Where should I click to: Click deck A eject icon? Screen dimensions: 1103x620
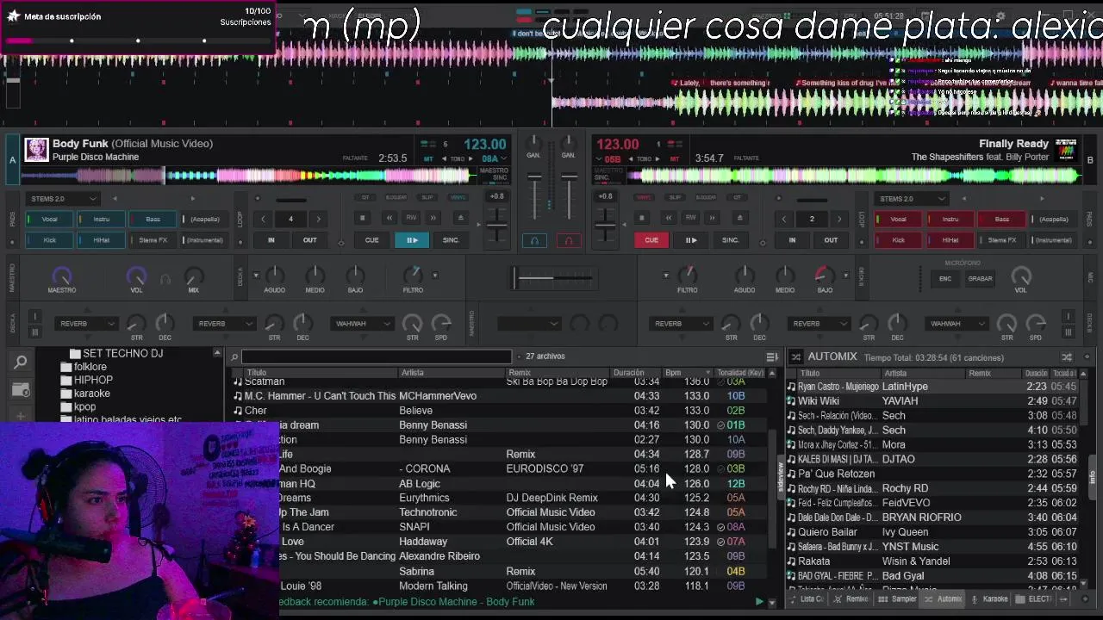click(x=460, y=219)
